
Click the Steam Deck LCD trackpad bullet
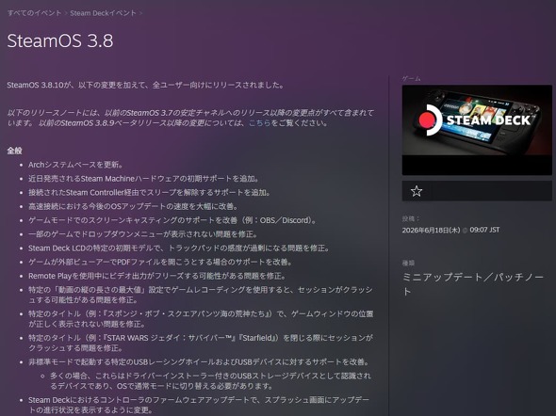(x=179, y=248)
